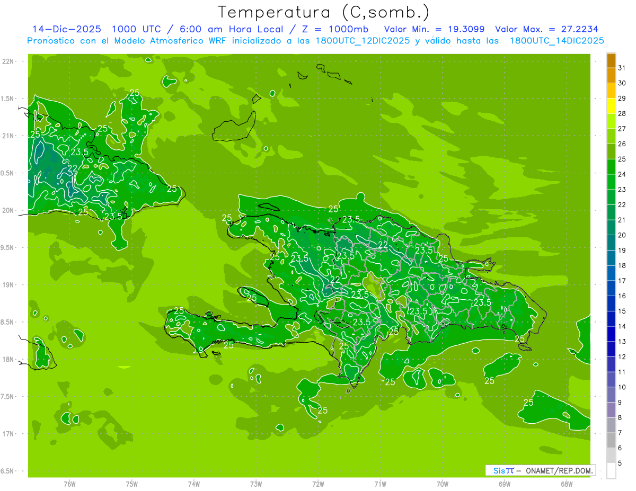Click the colorbar value label 12
The width and height of the screenshot is (636, 491).
[622, 356]
